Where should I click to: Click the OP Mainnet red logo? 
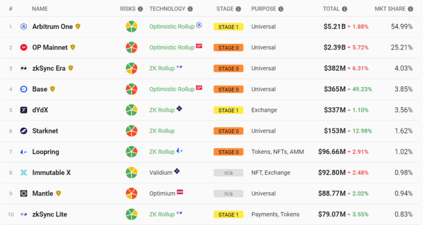[24, 47]
